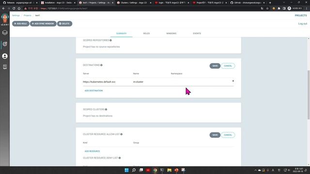
Task: Switch to the Clusters / Settings browser tab
Action: point(134,3)
